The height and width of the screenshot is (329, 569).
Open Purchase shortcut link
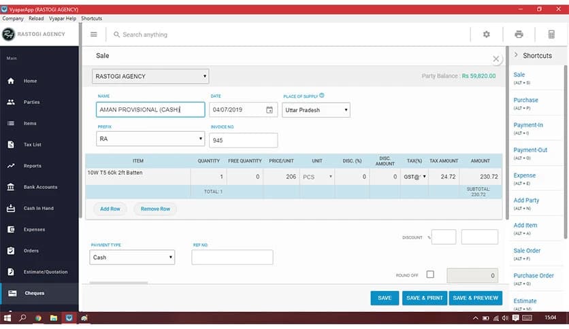coord(525,100)
